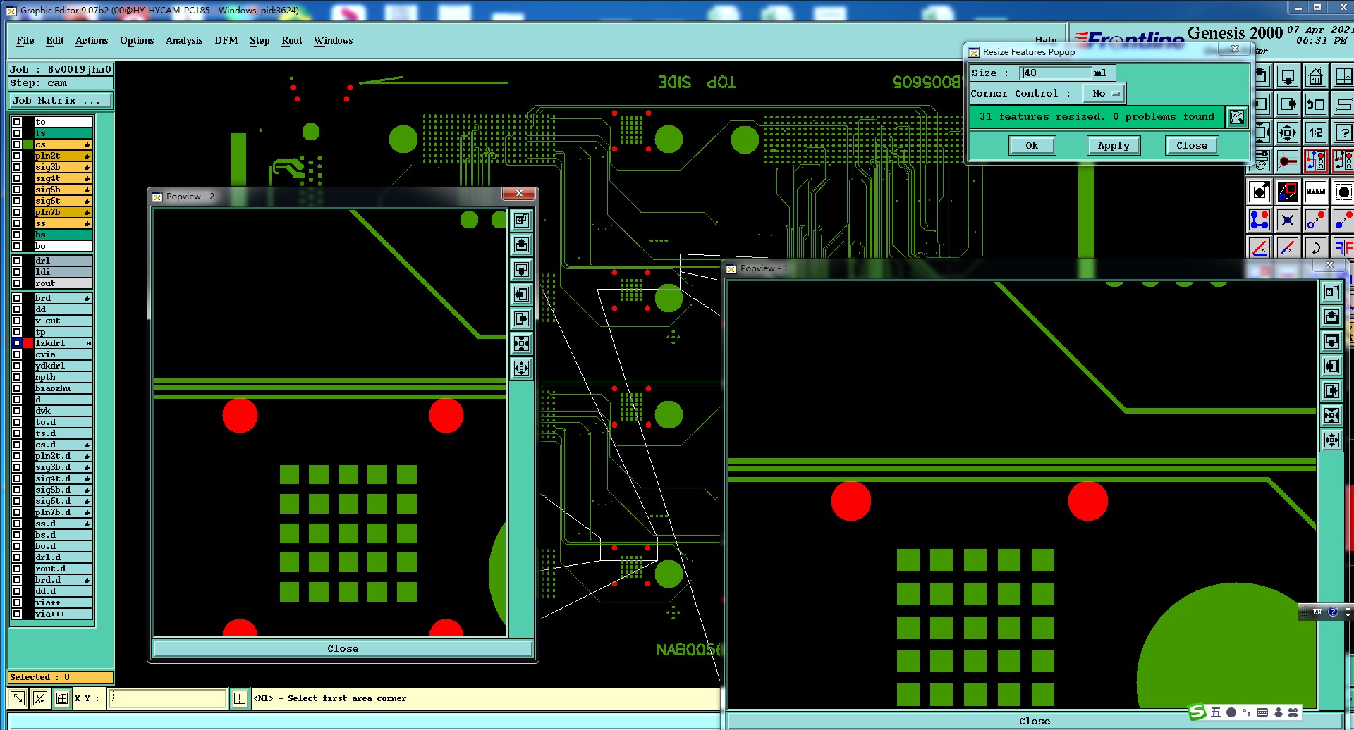Click the EN language bar indicator

(x=1317, y=612)
